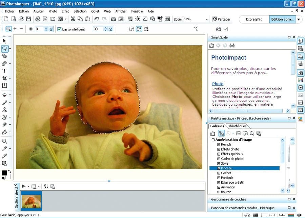Click the Print icon in toolbar
The image size is (305, 218).
tap(38, 19)
